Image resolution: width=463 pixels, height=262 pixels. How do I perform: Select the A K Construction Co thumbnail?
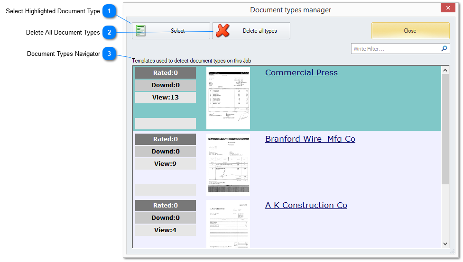(x=228, y=224)
